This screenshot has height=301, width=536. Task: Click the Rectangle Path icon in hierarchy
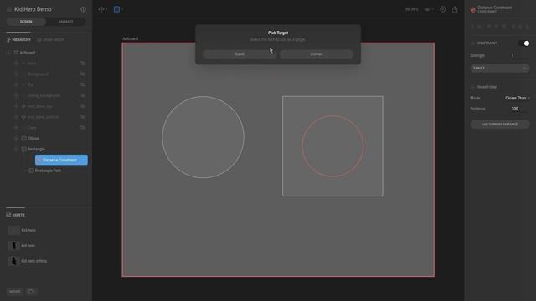(32, 171)
